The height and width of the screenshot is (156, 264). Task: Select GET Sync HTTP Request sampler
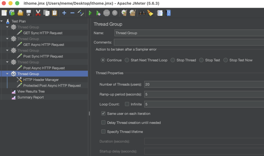43,33
